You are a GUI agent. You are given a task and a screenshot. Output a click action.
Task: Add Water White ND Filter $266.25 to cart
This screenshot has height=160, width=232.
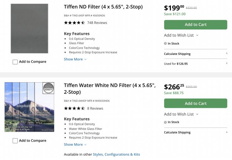[x=195, y=104]
